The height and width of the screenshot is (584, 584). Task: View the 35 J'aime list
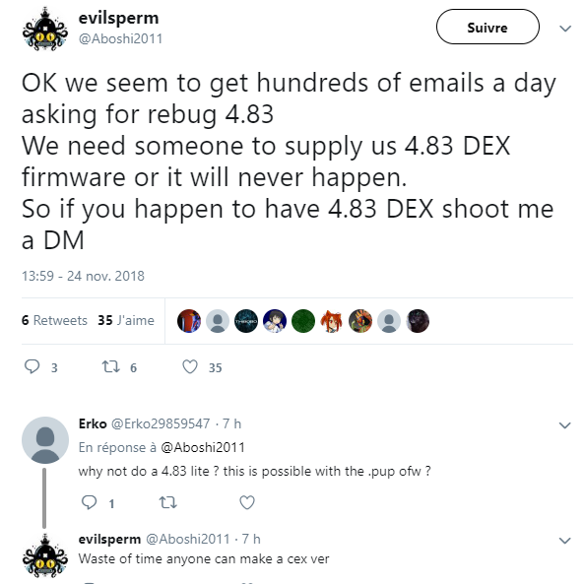coord(126,320)
